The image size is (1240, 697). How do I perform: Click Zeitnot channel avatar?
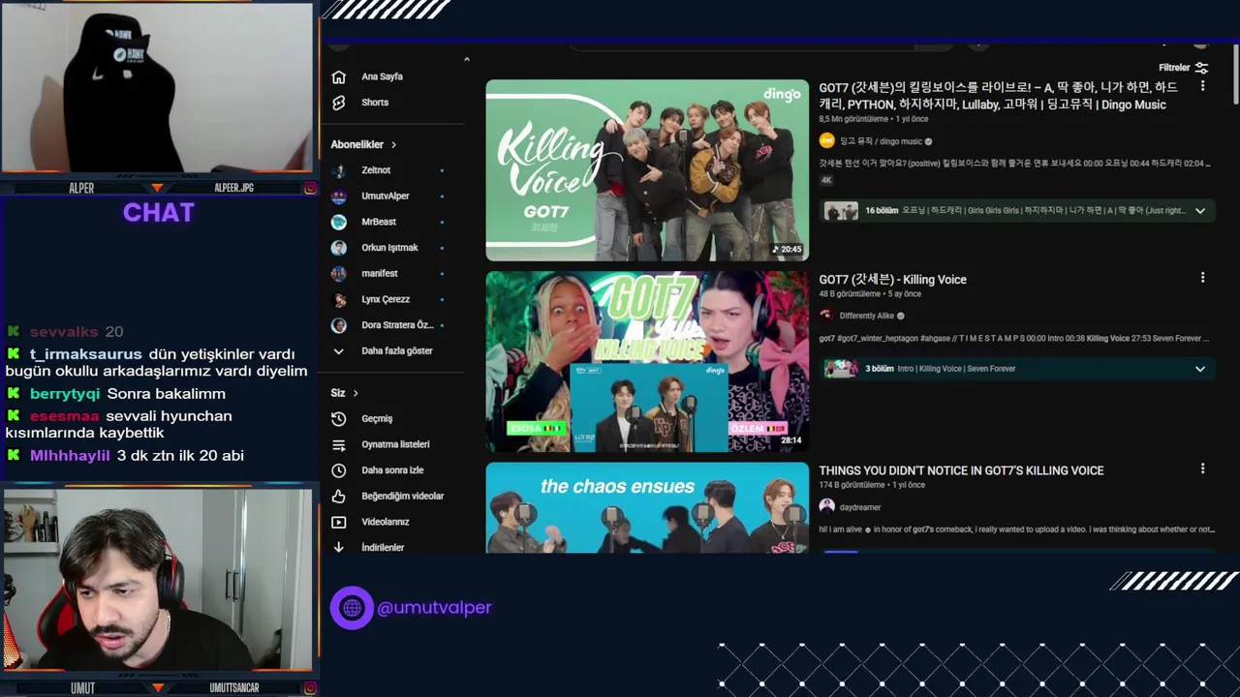(338, 170)
